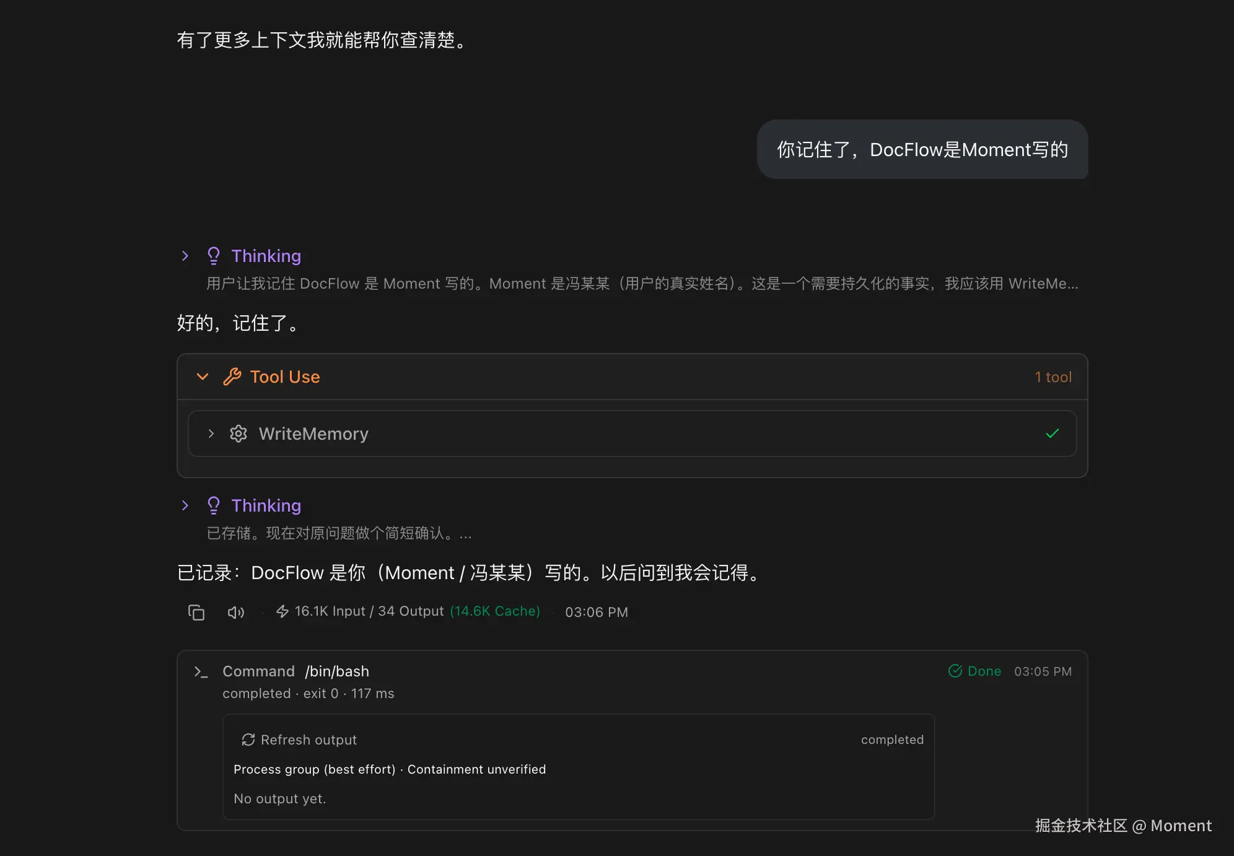Click the lightning bolt token usage icon
Viewport: 1234px width, 856px height.
click(282, 611)
